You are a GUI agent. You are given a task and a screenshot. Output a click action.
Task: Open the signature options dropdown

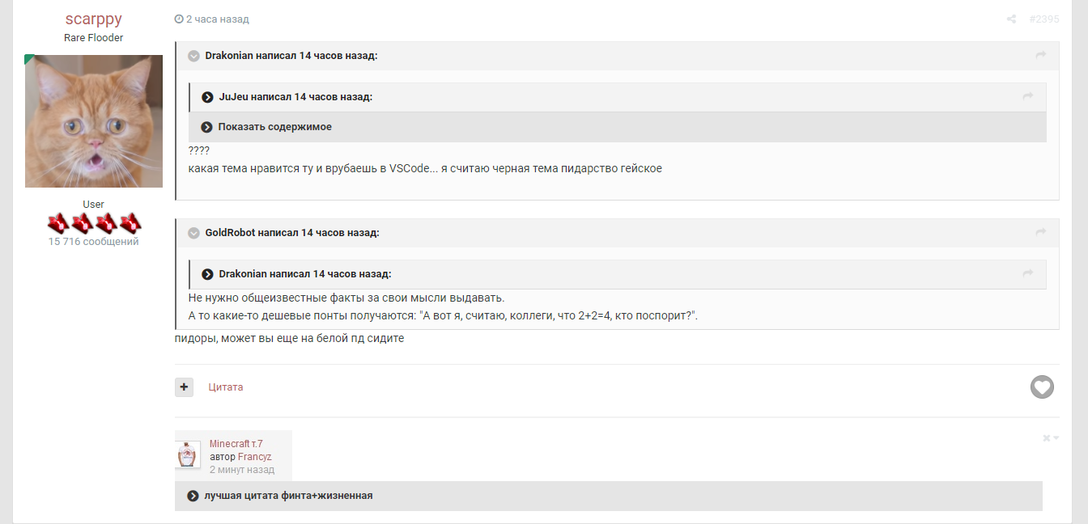(1050, 438)
